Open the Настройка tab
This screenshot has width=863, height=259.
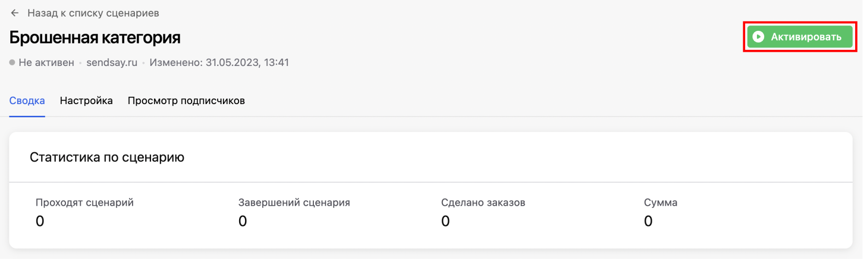86,101
